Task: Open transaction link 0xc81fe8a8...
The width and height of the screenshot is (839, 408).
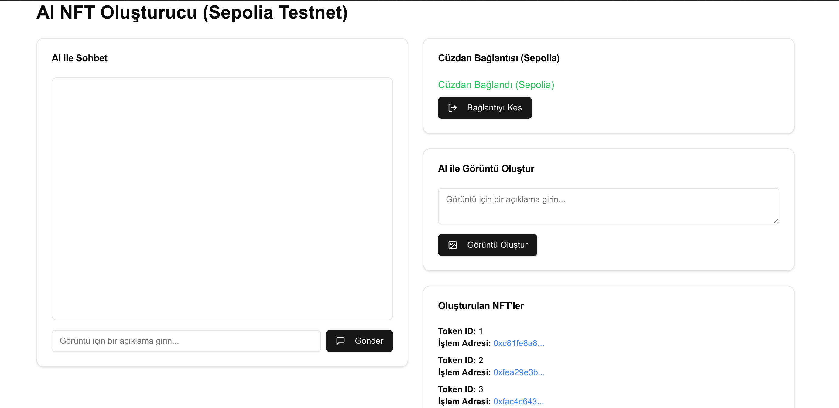Action: [x=519, y=343]
